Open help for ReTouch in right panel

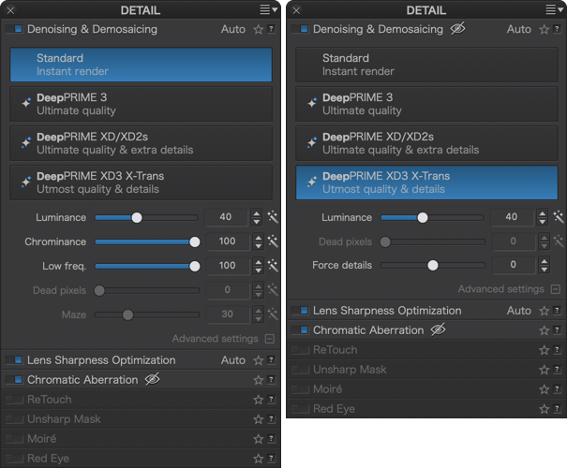click(x=557, y=349)
